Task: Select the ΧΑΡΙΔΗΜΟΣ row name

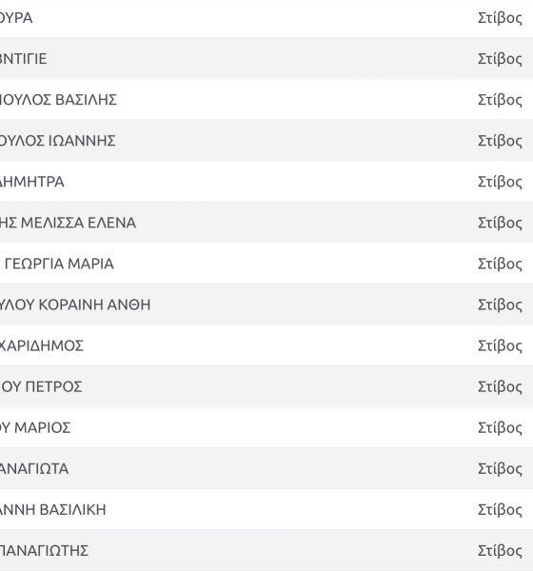Action: (42, 345)
